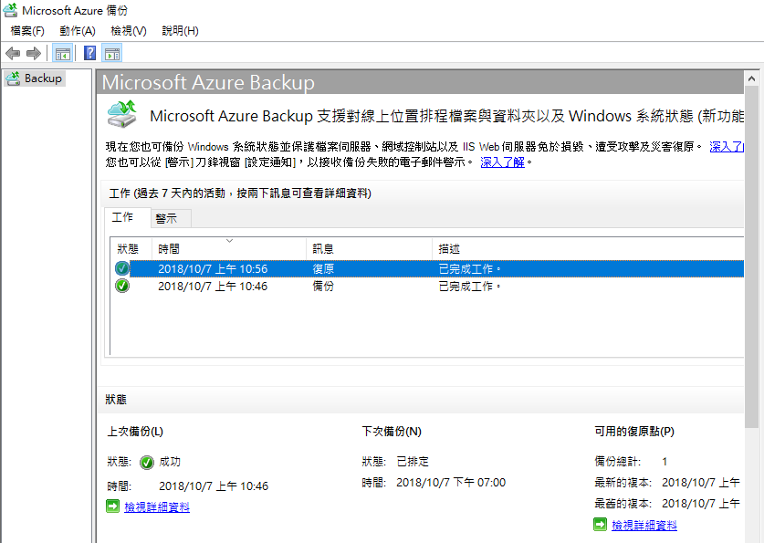Viewport: 764px width, 543px height.
Task: Click 已完成工作 in the 復原 row
Action: point(469,269)
